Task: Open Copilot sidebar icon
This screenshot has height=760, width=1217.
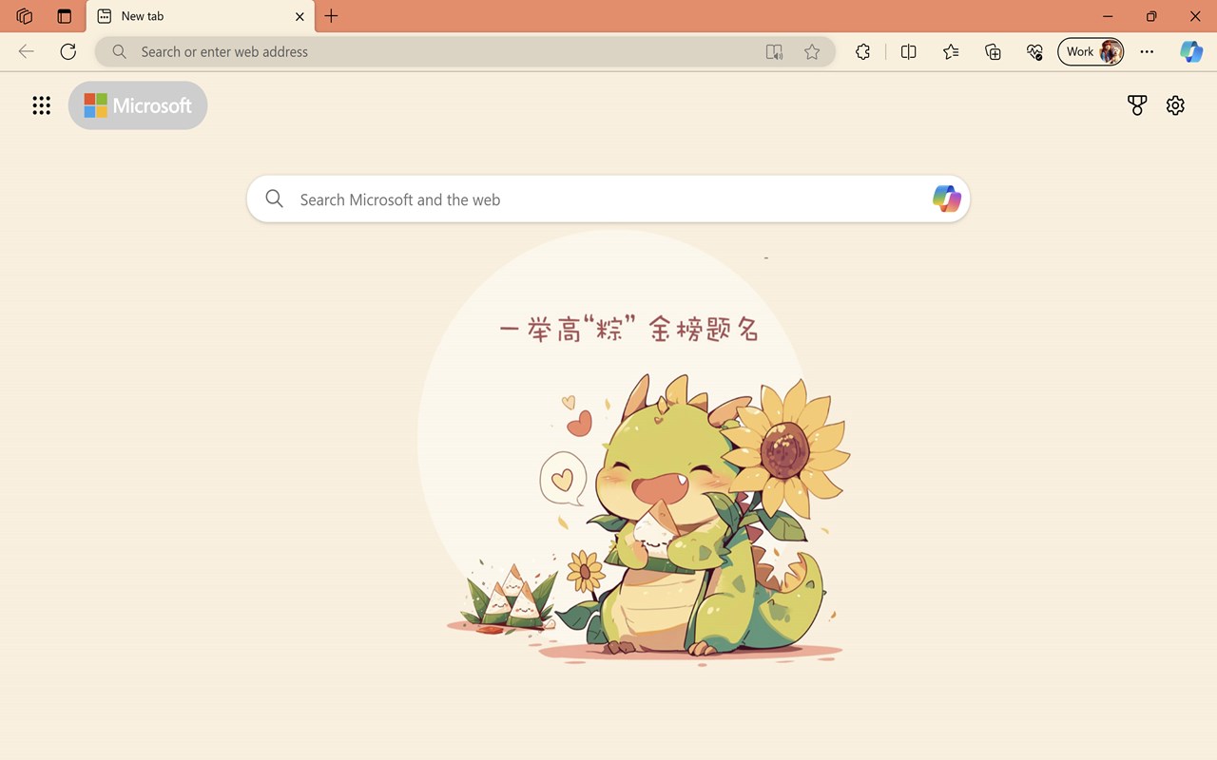Action: click(1191, 52)
